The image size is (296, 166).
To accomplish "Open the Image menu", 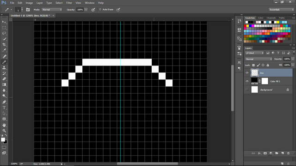I will (29, 3).
